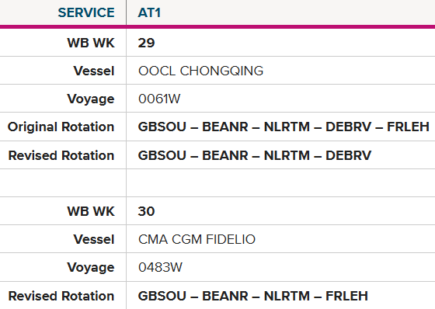Image resolution: width=435 pixels, height=309 pixels.
Task: Select the second WB WK label
Action: (x=91, y=211)
